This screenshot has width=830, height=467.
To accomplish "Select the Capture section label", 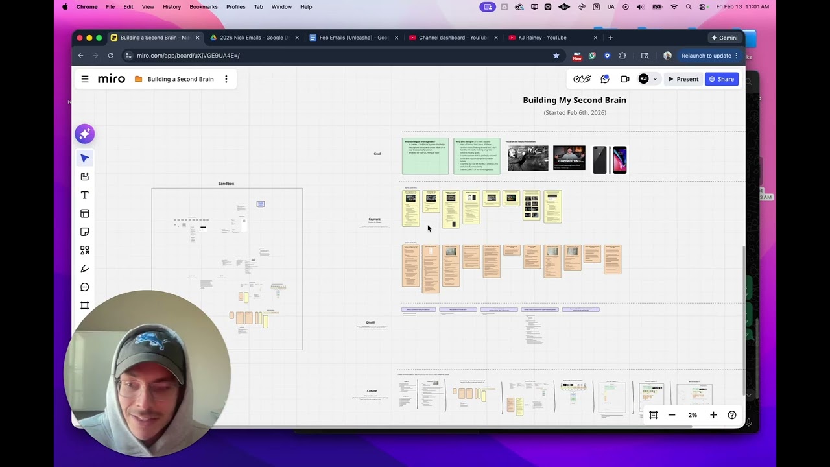I will 375,219.
